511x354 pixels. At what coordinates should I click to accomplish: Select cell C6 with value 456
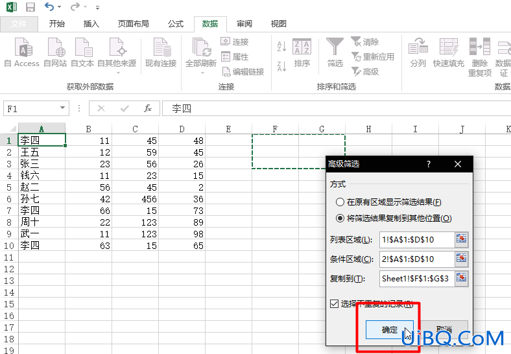coord(136,199)
